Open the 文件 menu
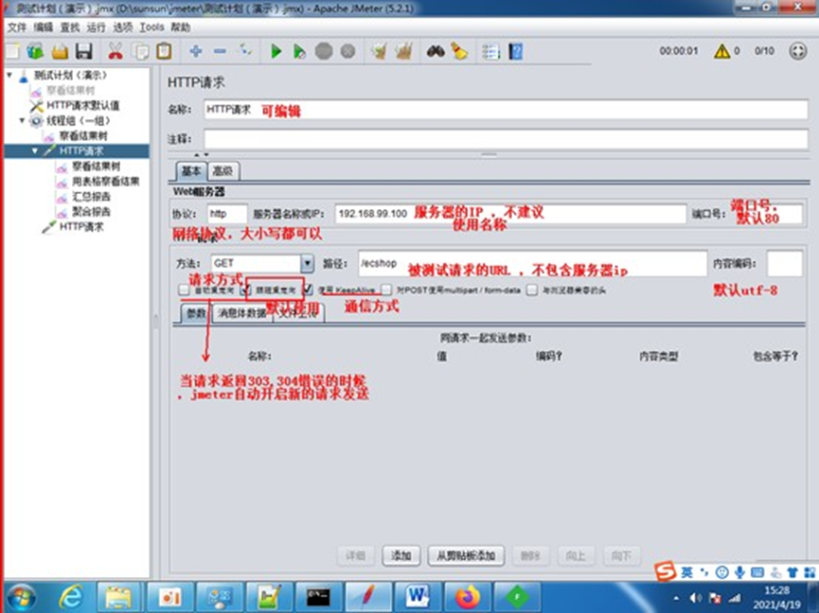 pos(17,27)
